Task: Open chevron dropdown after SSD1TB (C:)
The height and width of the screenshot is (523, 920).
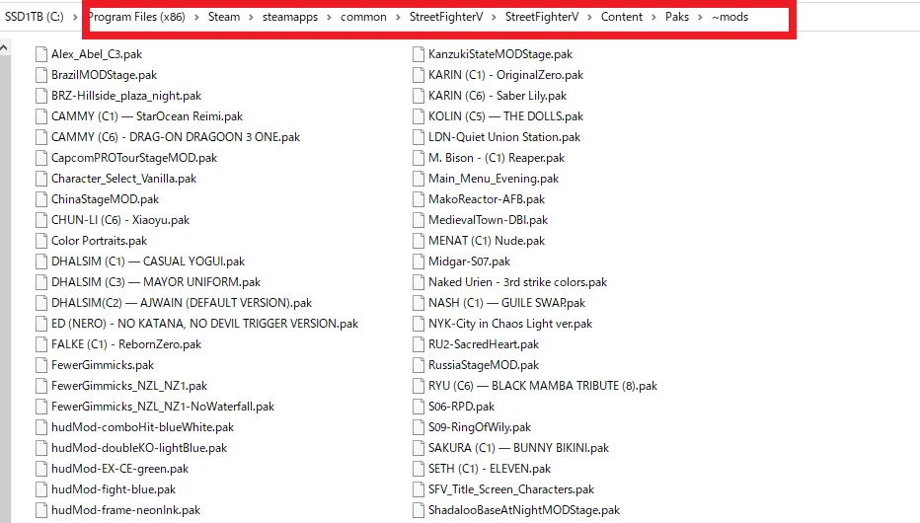Action: point(75,17)
